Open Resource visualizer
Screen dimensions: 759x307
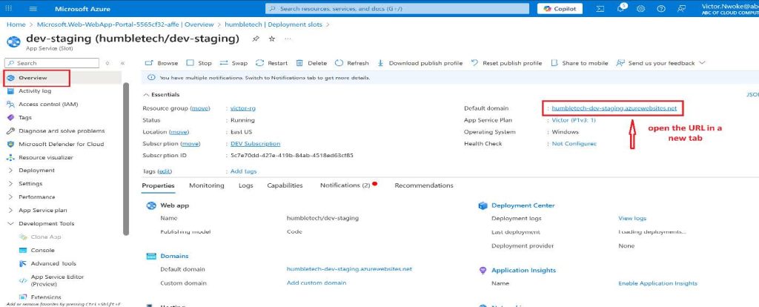click(x=45, y=157)
